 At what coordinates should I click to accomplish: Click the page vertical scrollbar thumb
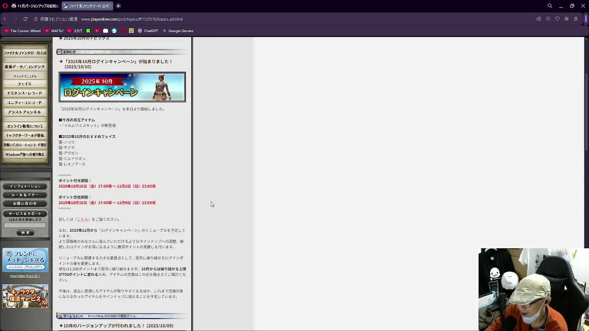point(586,112)
